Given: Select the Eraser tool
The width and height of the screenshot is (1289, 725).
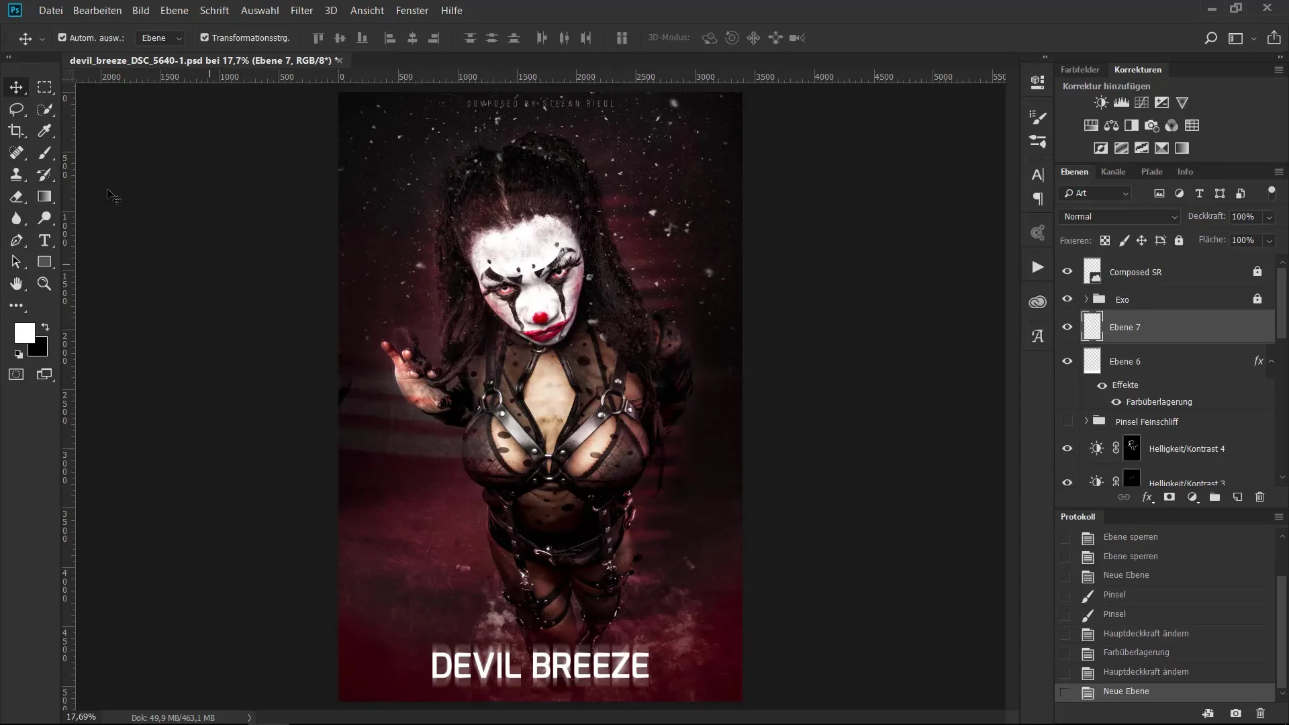Looking at the screenshot, I should [x=16, y=197].
